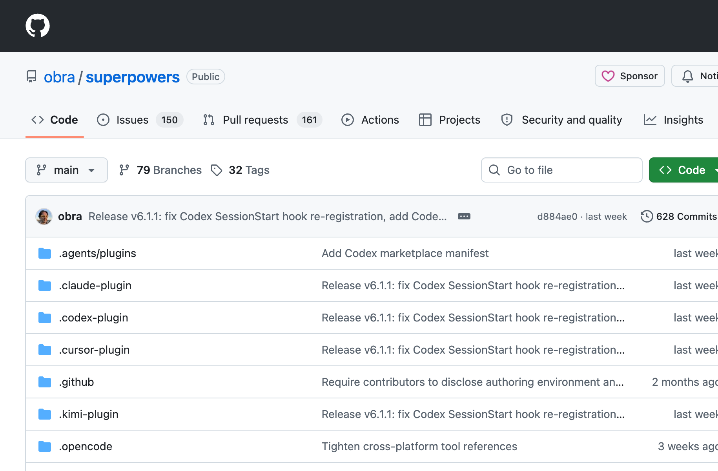Open 'Tighten cross-platform tool references' commit
Image resolution: width=718 pixels, height=471 pixels.
coord(419,446)
